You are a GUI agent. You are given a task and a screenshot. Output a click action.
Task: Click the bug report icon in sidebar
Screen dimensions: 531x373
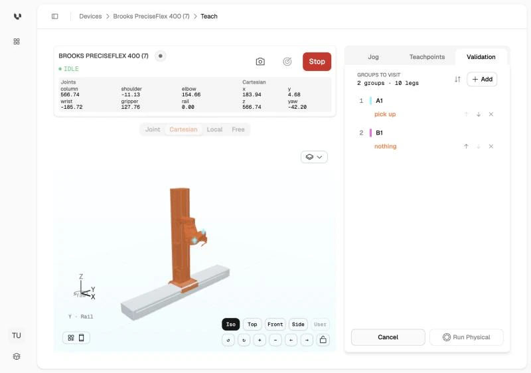point(17,356)
